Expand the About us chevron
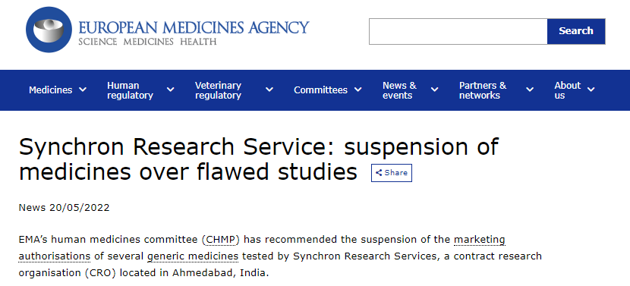Viewport: 630px width, 286px height. (x=591, y=90)
